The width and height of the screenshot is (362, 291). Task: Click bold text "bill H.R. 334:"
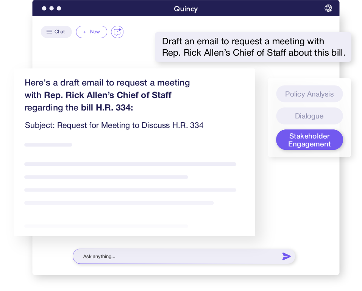[107, 107]
